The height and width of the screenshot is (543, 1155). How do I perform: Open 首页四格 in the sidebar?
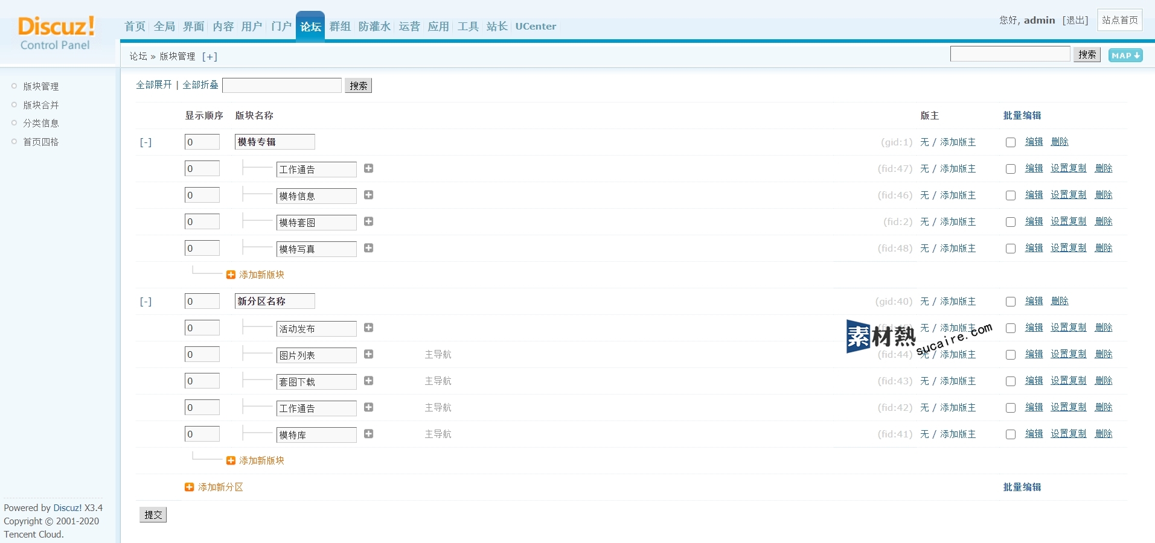pos(41,142)
